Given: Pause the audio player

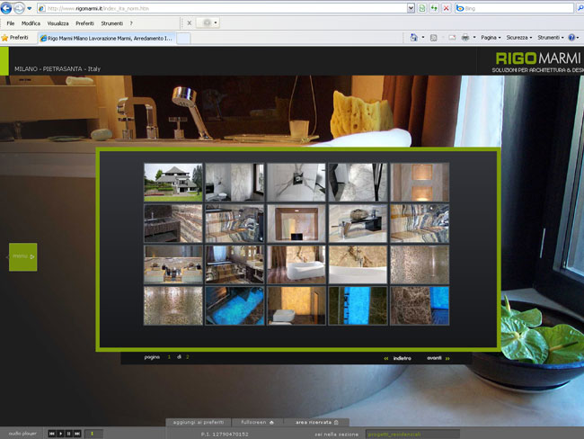Looking at the screenshot, I should coord(69,434).
